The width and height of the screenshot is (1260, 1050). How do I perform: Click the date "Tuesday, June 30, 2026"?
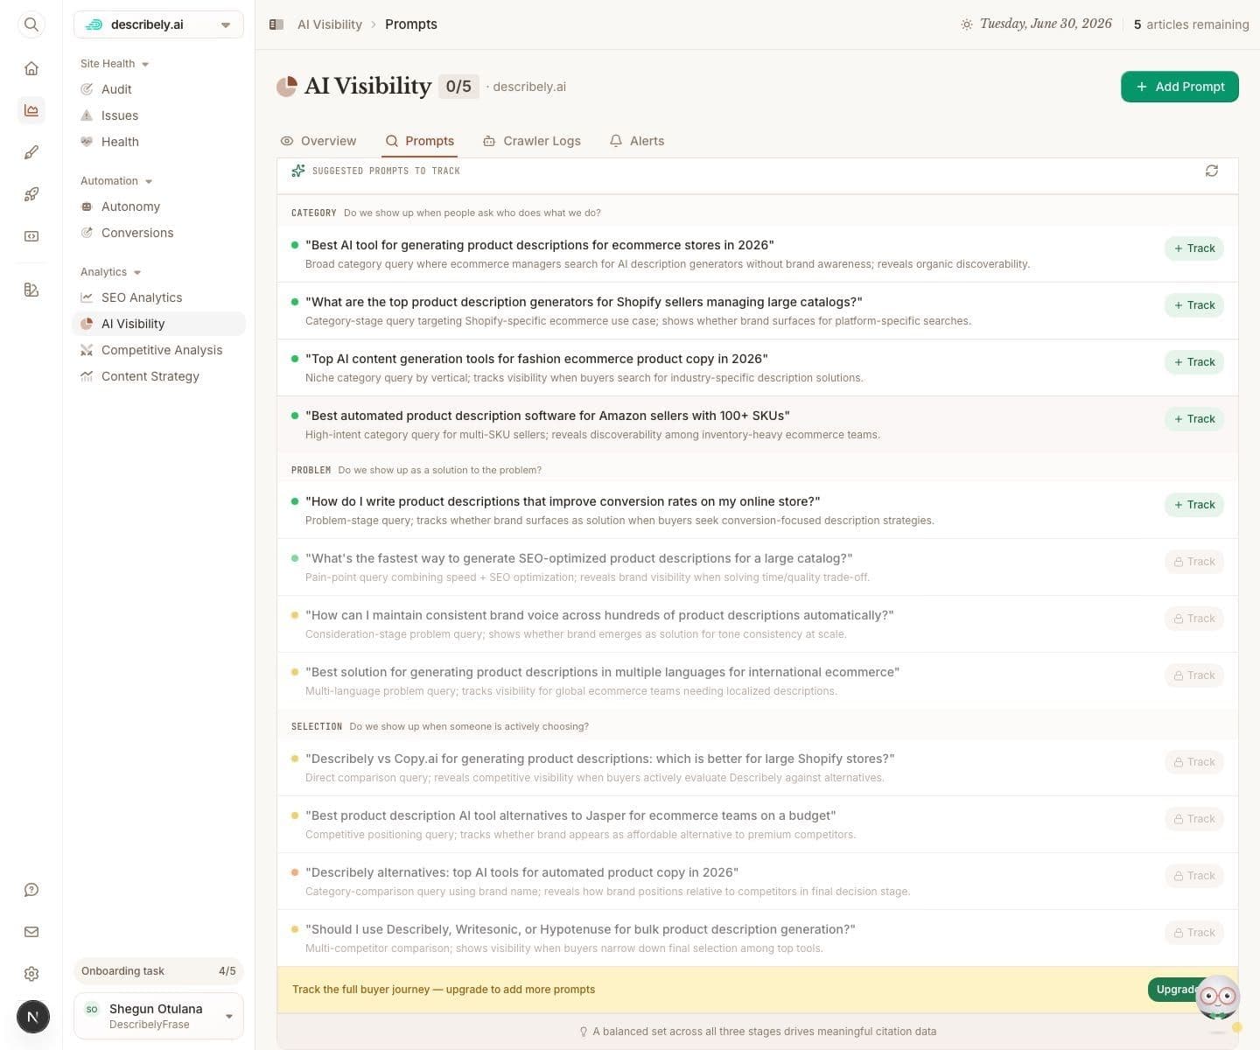coord(1046,24)
